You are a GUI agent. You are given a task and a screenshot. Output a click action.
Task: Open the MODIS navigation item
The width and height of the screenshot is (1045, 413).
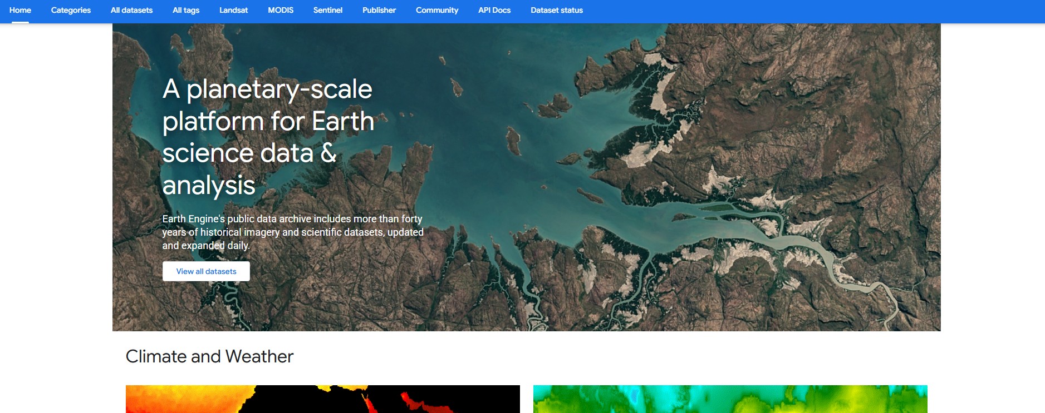tap(281, 10)
